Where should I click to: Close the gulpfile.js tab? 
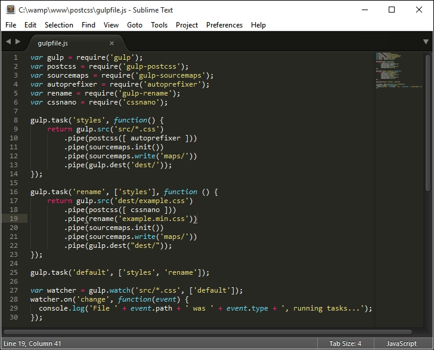point(111,43)
